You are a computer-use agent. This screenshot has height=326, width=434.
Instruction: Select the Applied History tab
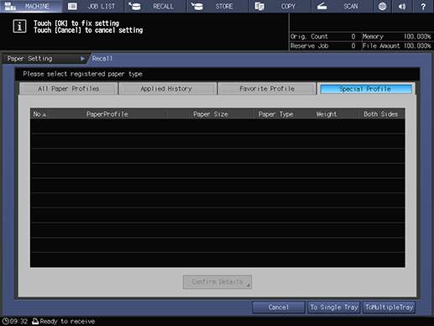pos(167,89)
